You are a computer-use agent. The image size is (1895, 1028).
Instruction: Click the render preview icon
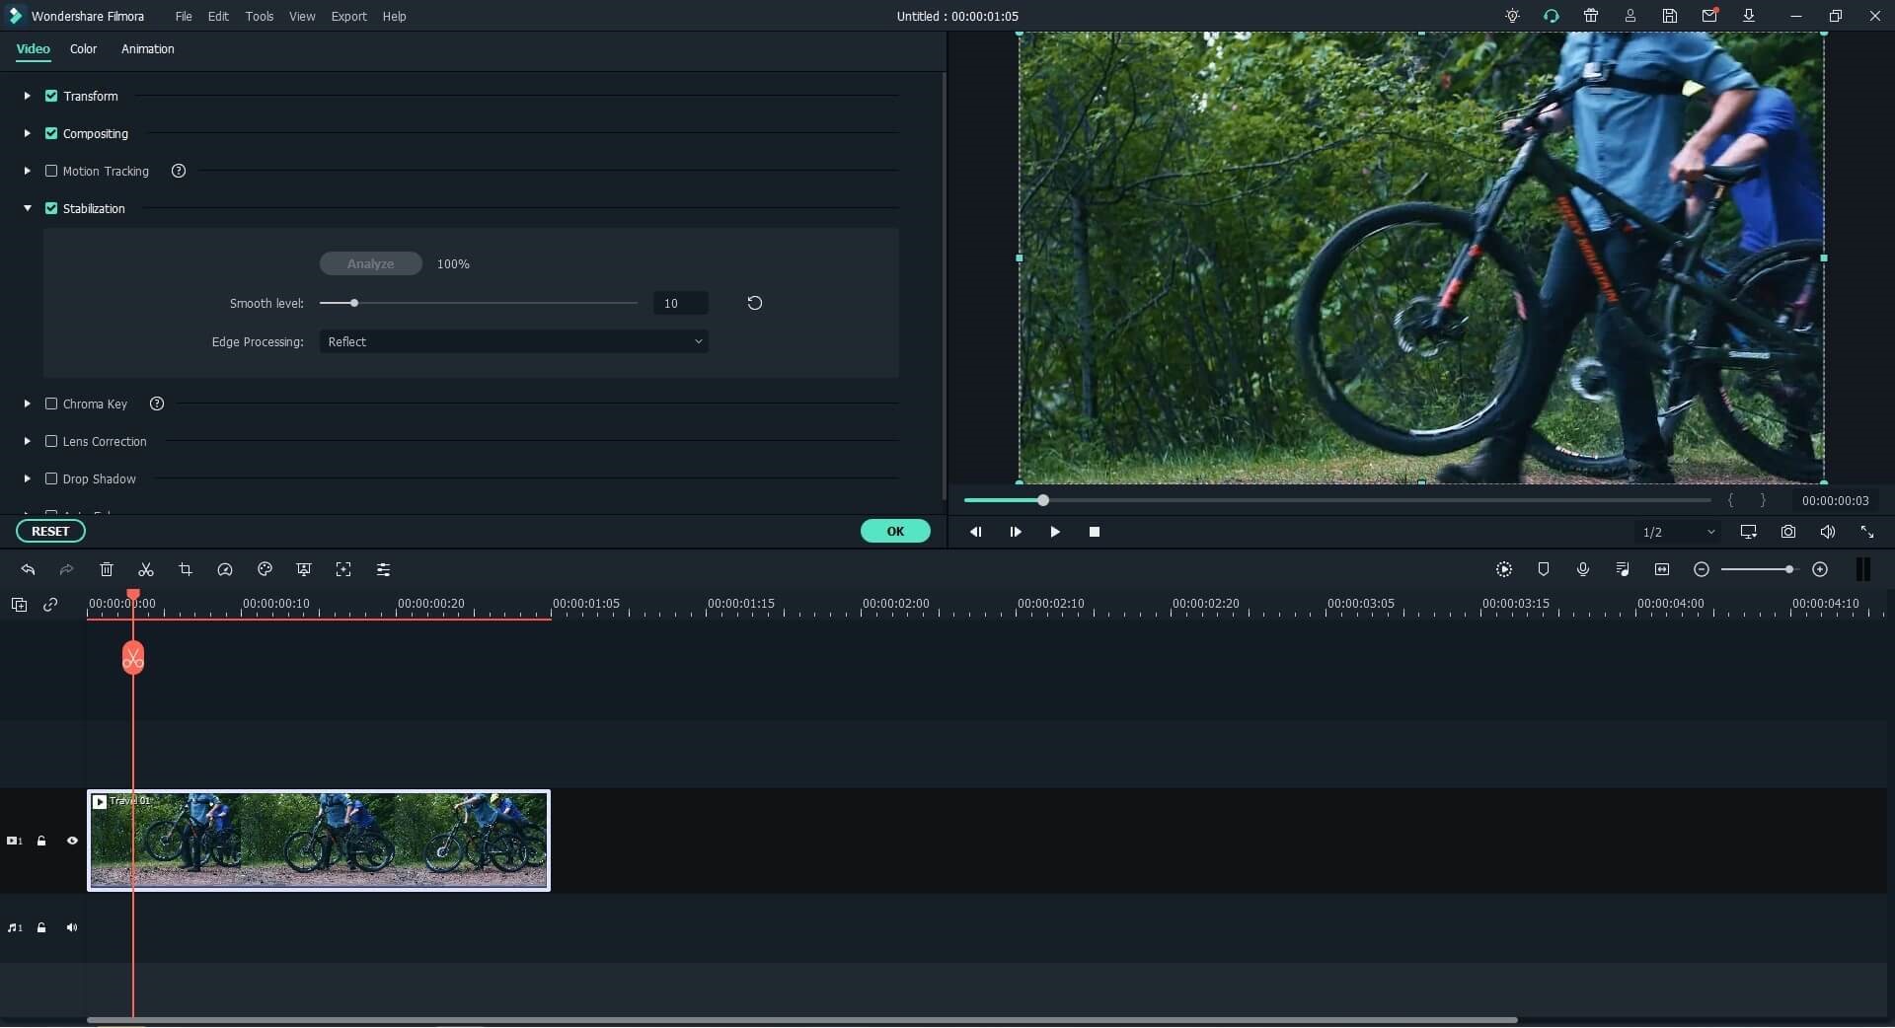1504,570
